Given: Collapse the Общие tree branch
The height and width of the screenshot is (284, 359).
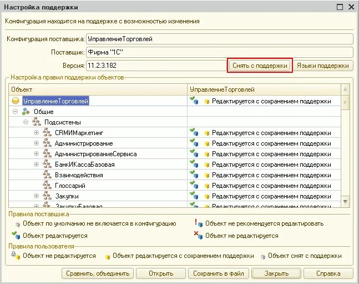Looking at the screenshot, I should coord(16,112).
